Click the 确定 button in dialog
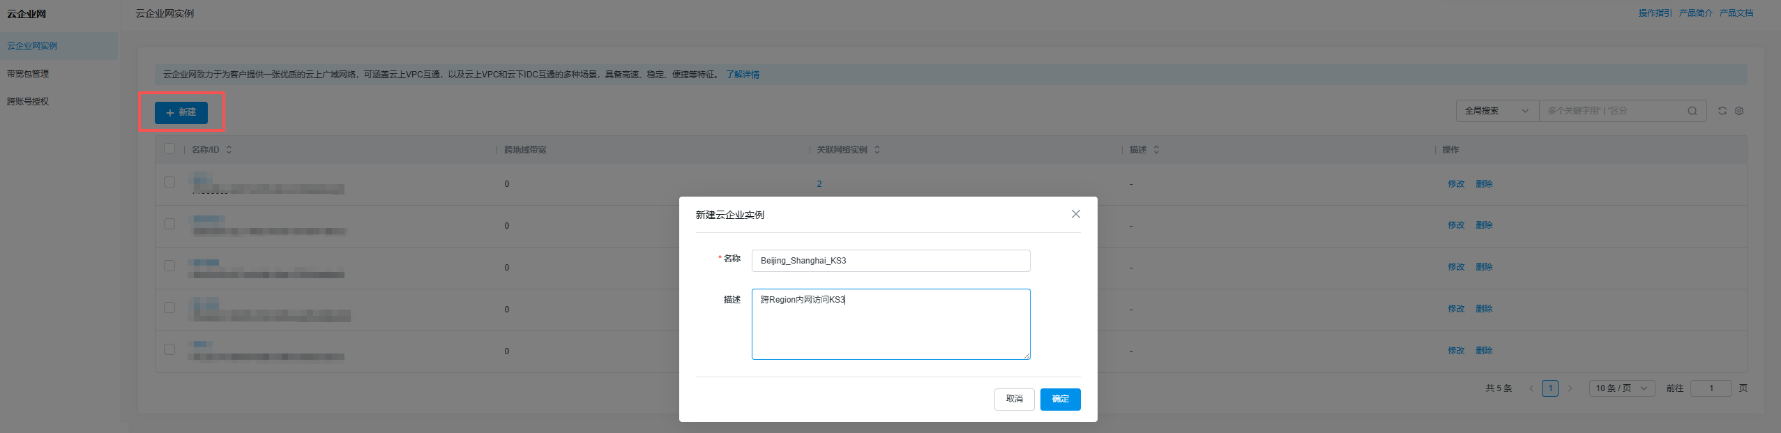 pos(1060,399)
